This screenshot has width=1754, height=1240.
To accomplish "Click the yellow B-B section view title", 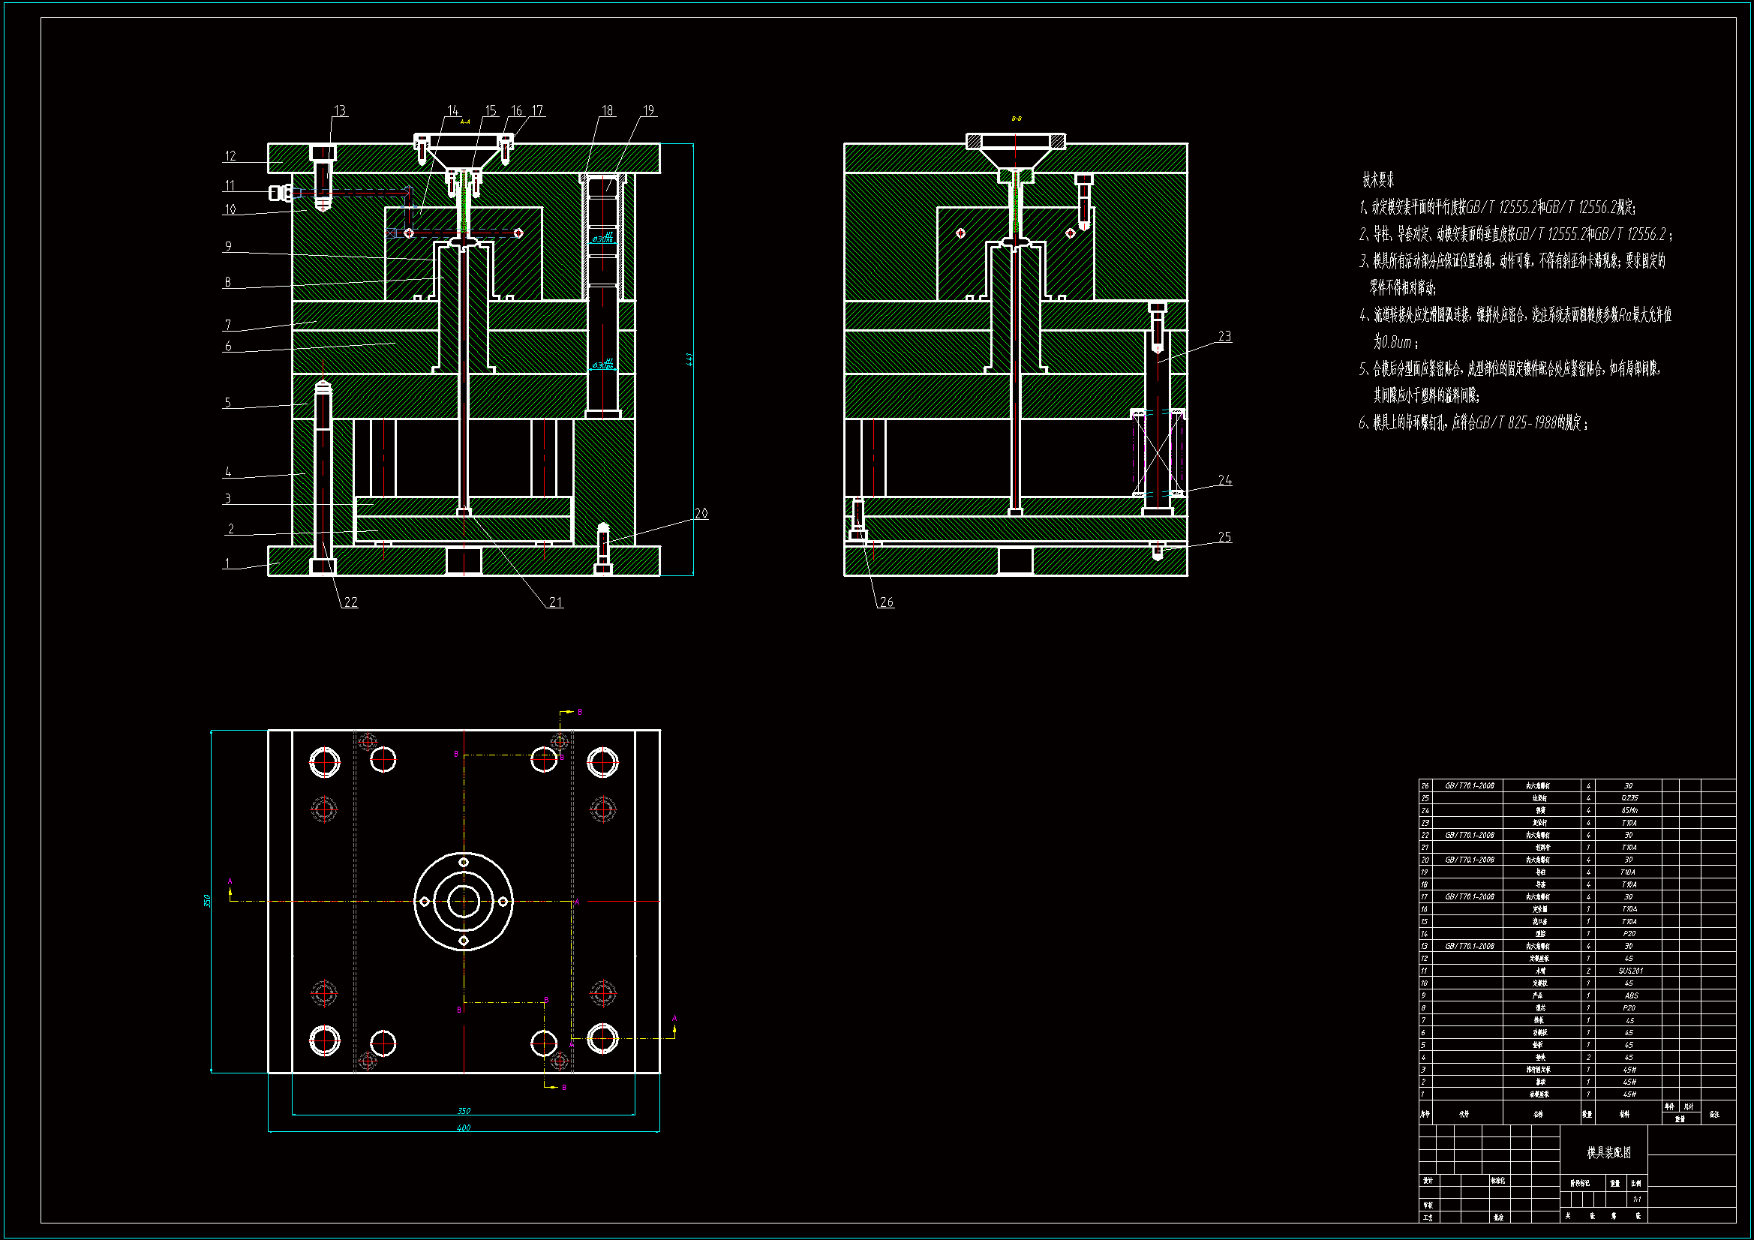I will (x=1016, y=119).
